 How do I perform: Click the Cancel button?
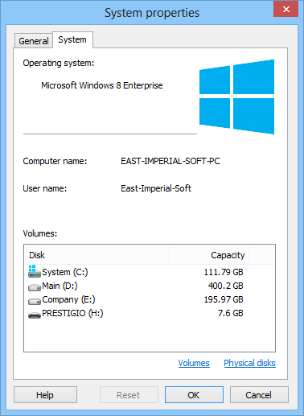259,395
